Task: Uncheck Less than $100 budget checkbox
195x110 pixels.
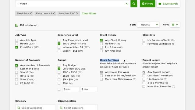Action: (59, 69)
